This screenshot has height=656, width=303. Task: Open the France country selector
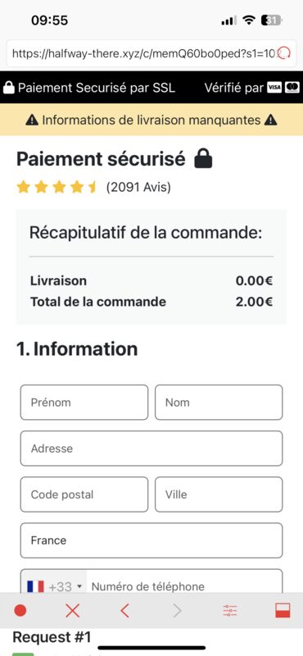(151, 540)
